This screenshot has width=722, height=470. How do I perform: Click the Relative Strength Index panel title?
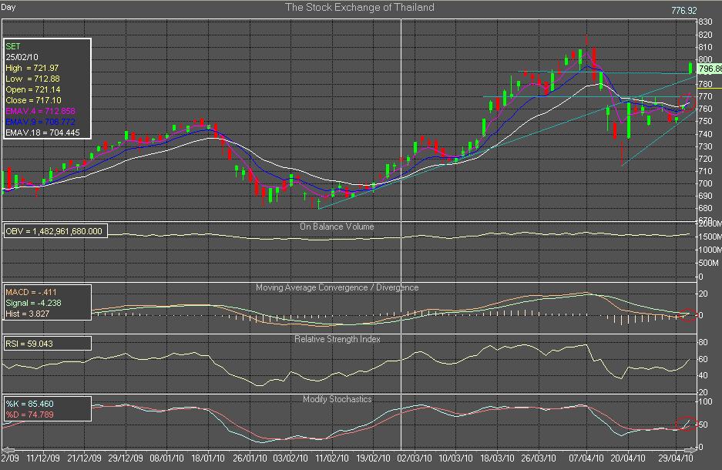pos(337,339)
